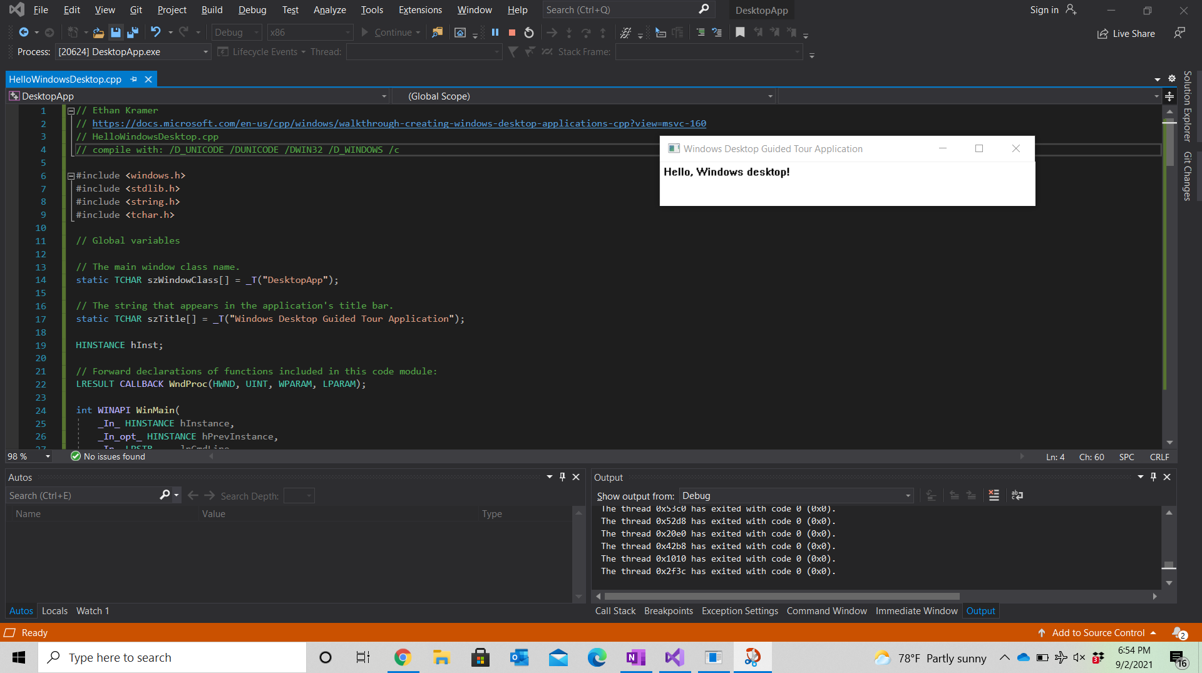Screen dimensions: 1202x673
Task: Click the Break All pause icon
Action: (495, 32)
